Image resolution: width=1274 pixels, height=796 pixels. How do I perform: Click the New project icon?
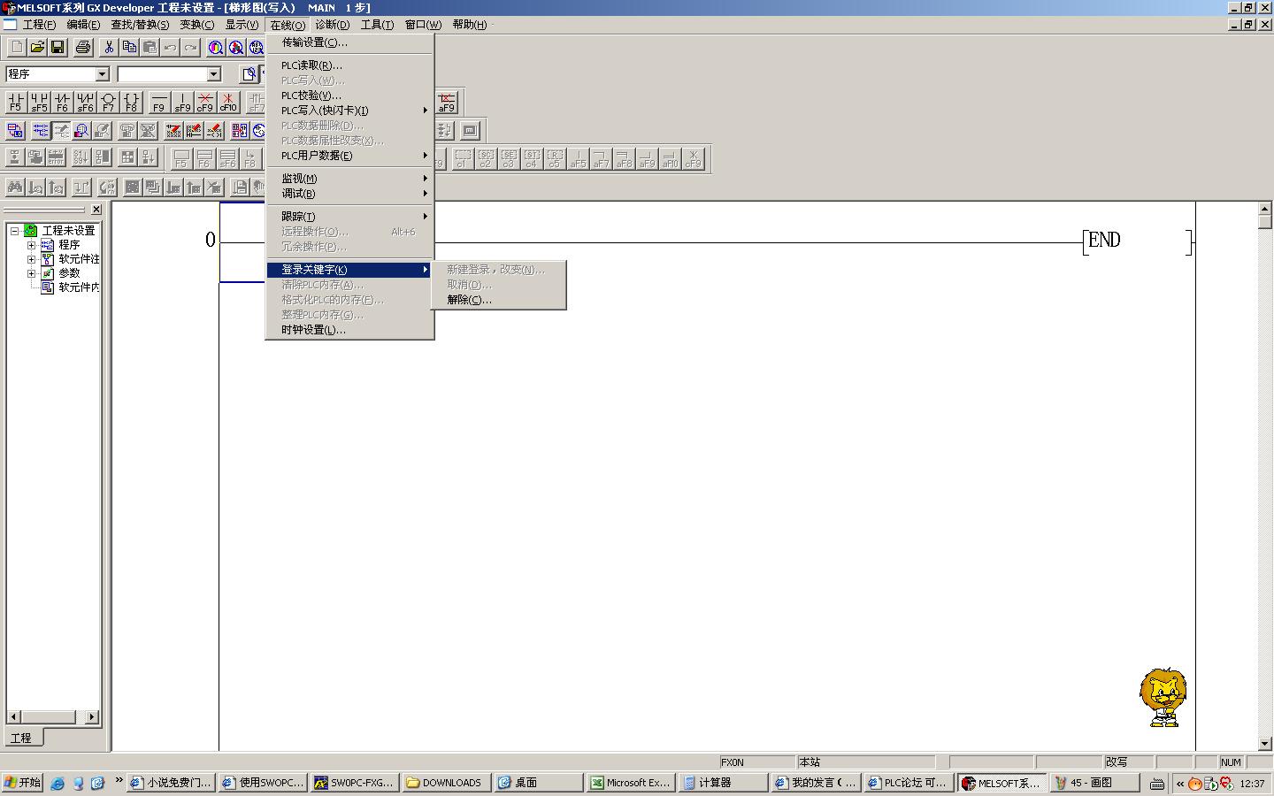(x=16, y=47)
